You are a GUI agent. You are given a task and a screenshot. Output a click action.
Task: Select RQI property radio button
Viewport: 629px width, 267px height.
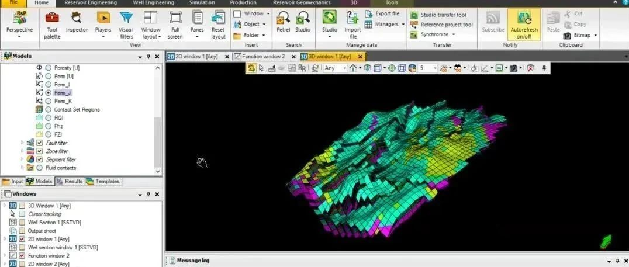click(x=48, y=118)
